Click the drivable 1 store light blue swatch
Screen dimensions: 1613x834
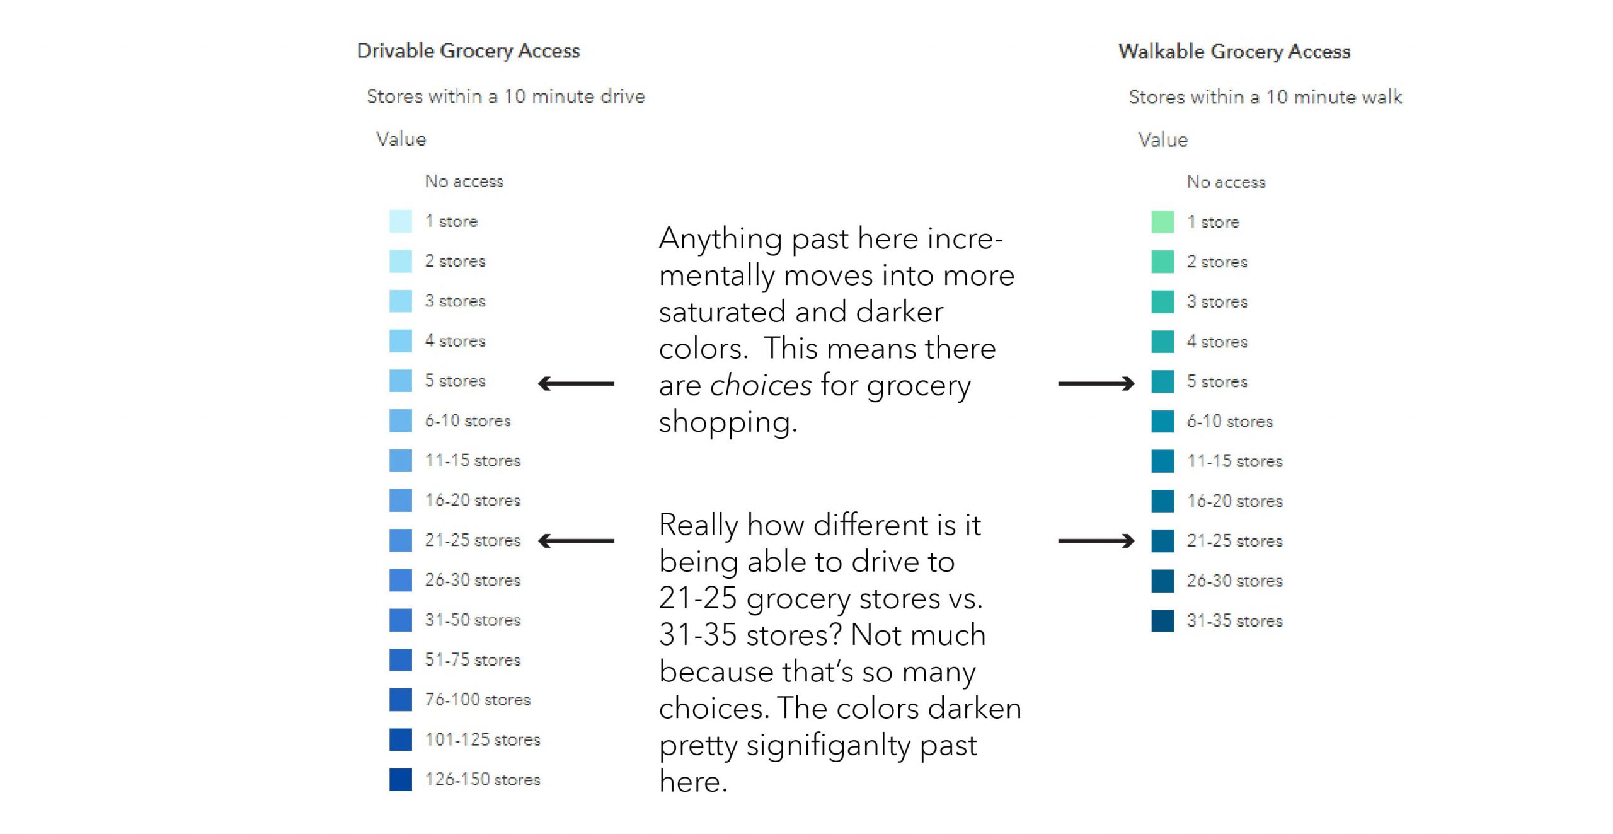point(401,221)
